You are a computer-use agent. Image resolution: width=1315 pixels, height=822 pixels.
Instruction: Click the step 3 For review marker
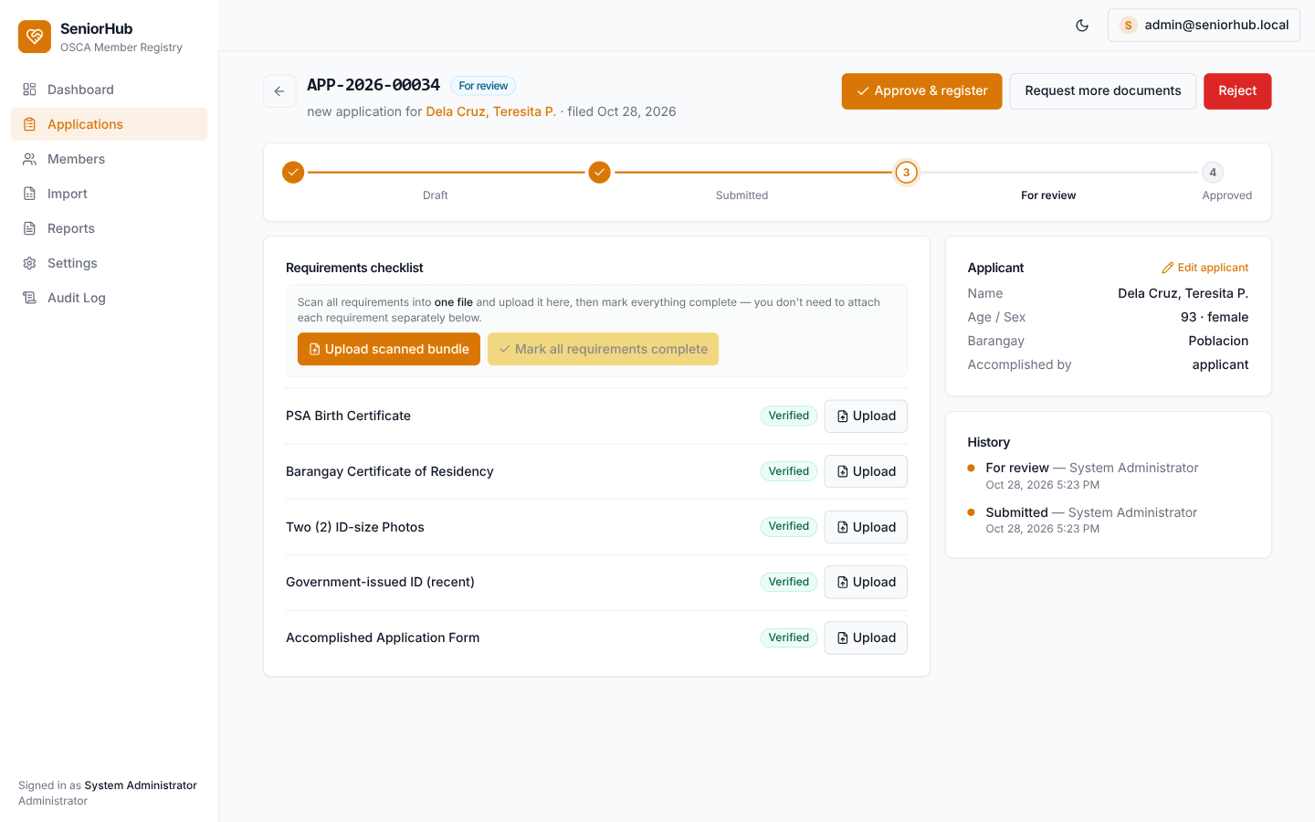point(906,172)
